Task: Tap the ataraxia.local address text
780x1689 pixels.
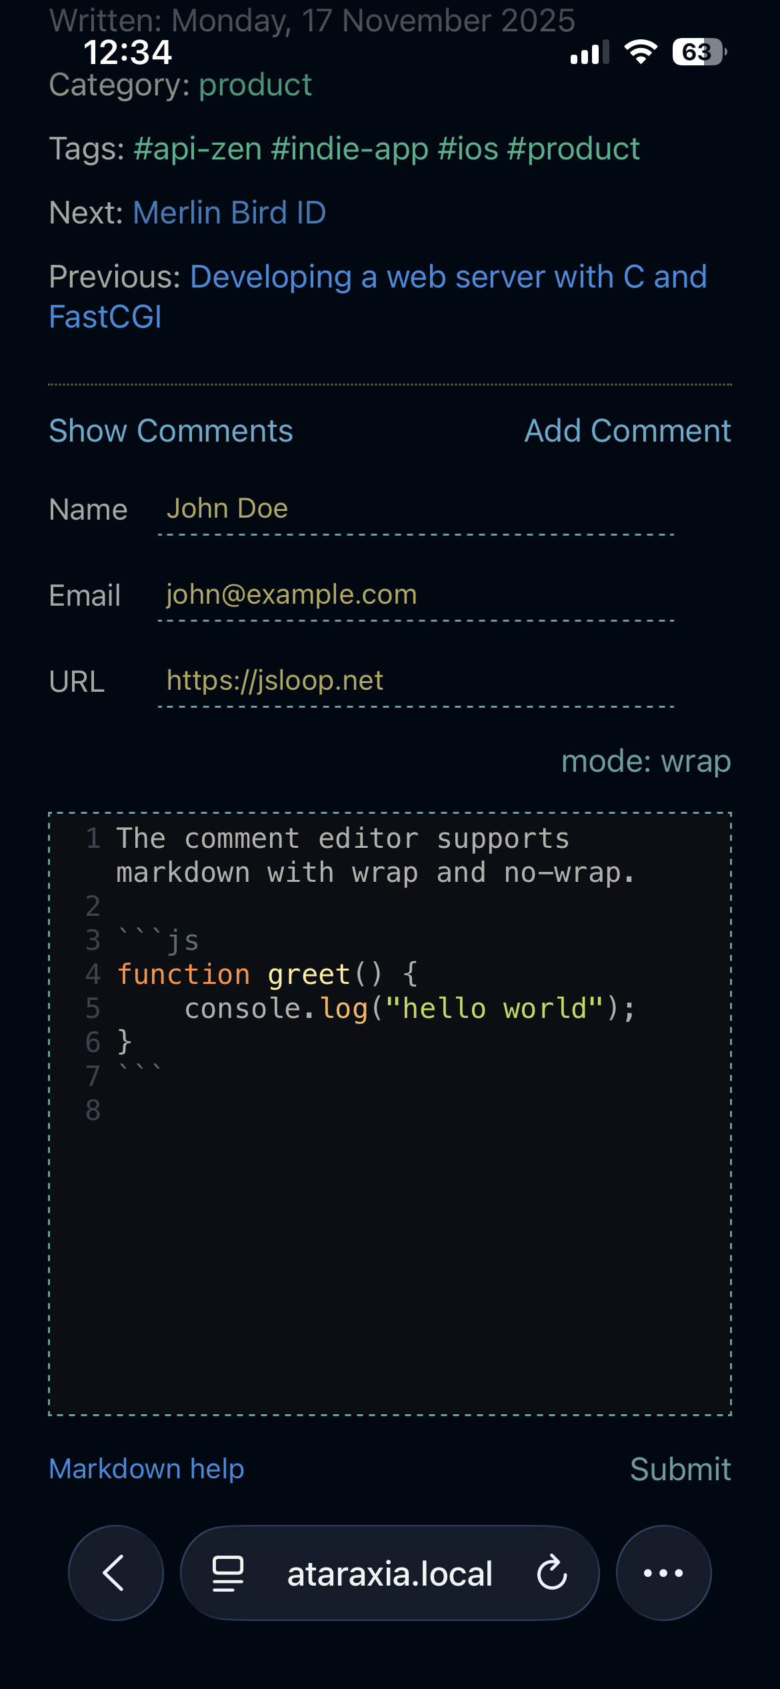Action: [x=390, y=1574]
